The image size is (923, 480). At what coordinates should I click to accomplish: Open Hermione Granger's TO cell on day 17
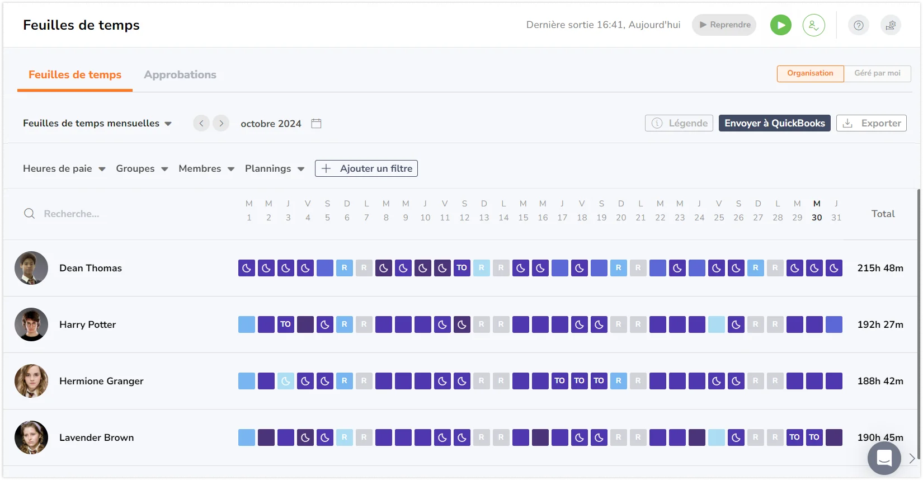pos(560,381)
